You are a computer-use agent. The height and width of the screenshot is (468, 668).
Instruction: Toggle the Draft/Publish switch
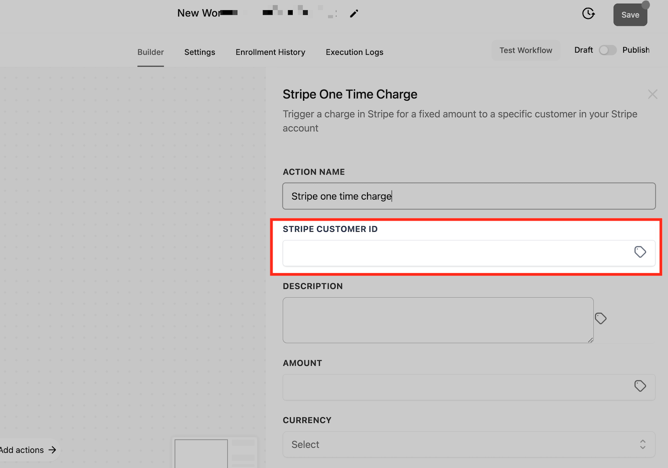(x=608, y=50)
